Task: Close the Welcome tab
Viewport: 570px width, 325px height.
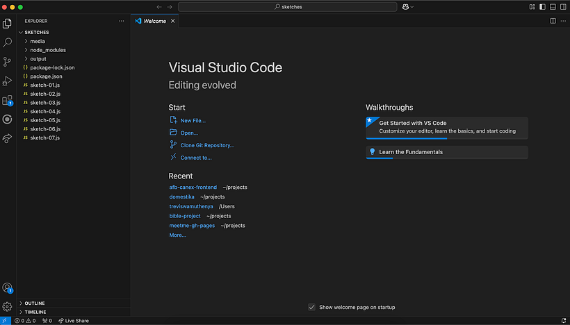Action: point(172,21)
